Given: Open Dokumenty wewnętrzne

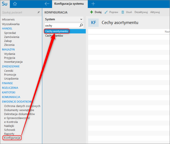Looking at the screenshot, I should [x=19, y=110].
